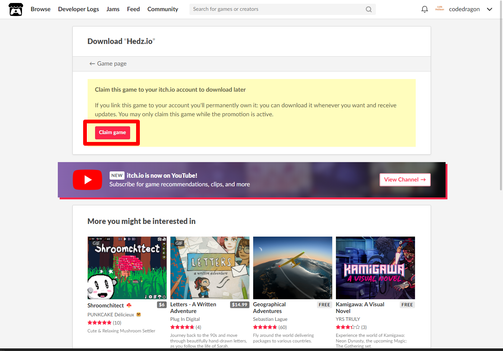Viewport: 503px width, 351px height.
Task: Open Letters - A Written Adventure thumbnail
Action: pos(210,268)
